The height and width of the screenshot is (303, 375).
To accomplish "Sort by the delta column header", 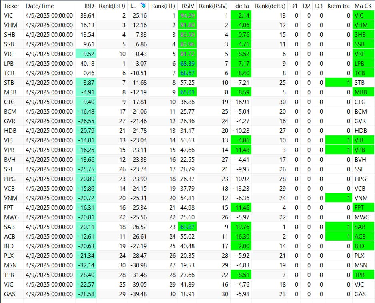I will point(242,6).
